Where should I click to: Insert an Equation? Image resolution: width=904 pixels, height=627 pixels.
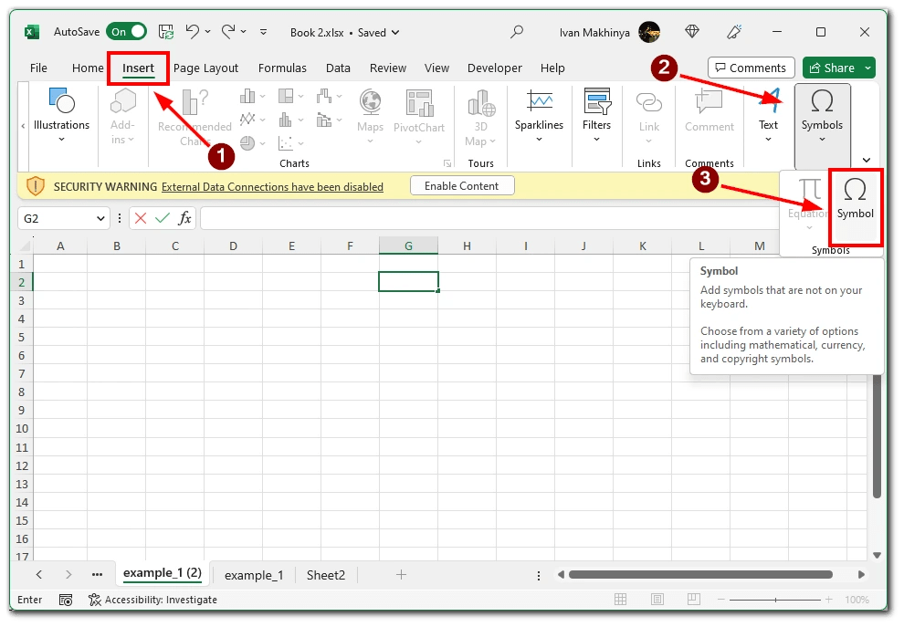coord(807,196)
